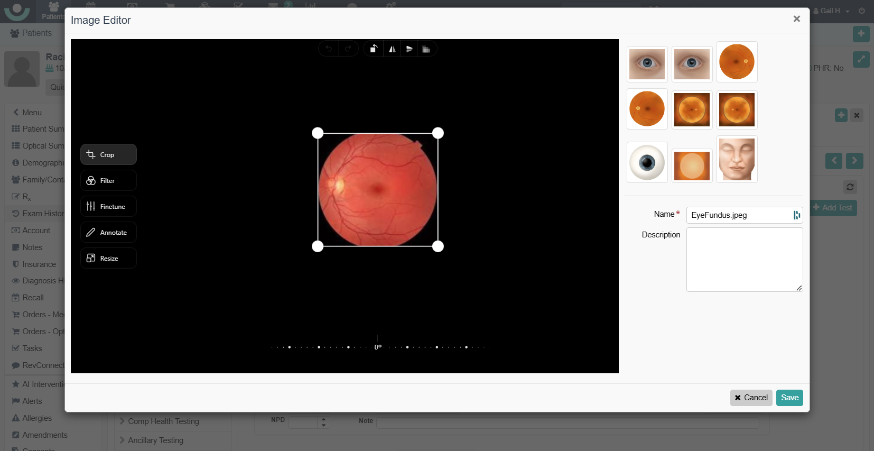Cancel the Image Editor dialog
The image size is (874, 451).
751,398
